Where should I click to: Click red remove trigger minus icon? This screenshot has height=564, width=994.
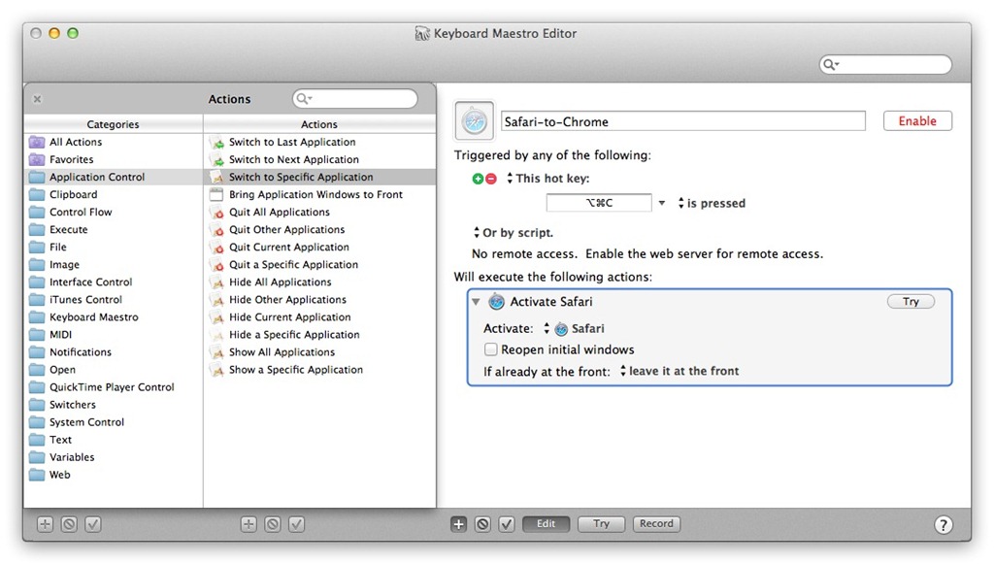point(491,179)
